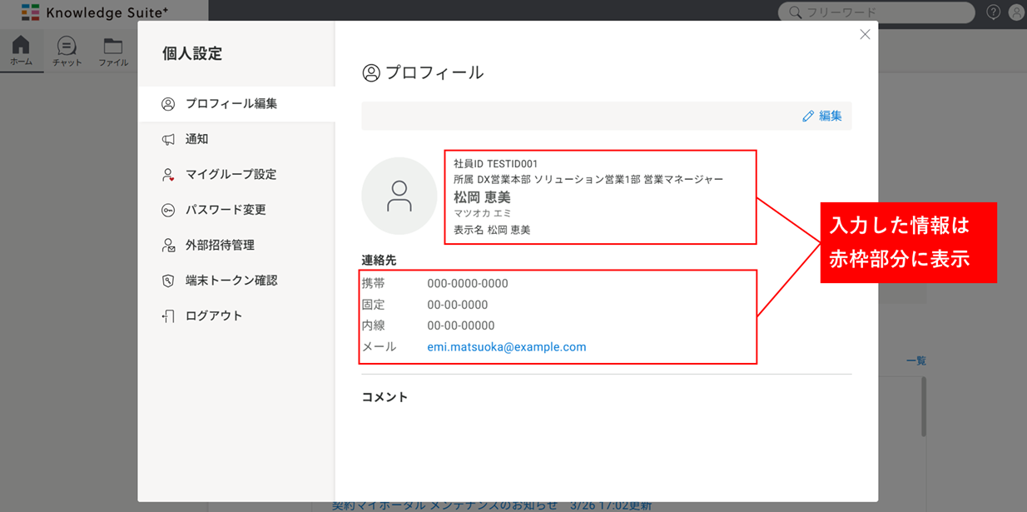Click the profile avatar placeholder image

399,196
